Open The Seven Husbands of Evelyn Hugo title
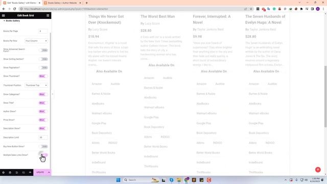 coord(265,19)
